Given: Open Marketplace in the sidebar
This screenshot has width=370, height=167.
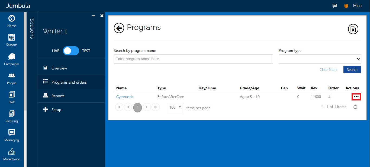Looking at the screenshot, I should [12, 155].
